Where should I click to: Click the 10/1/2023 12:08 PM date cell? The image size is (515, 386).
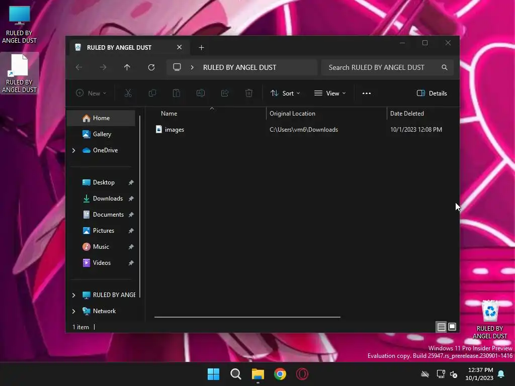pos(416,129)
